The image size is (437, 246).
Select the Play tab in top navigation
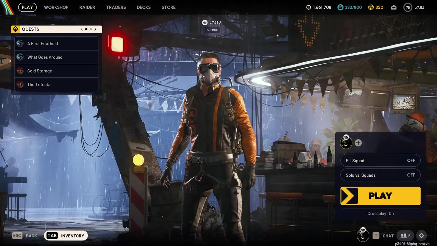click(27, 7)
